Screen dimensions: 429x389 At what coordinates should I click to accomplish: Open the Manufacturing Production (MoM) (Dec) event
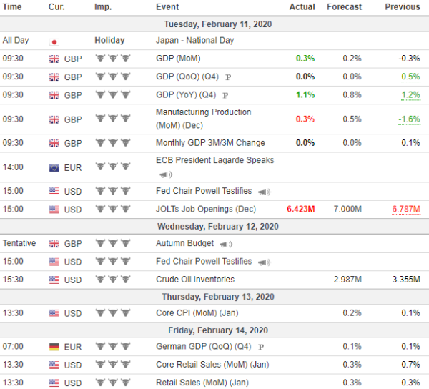pyautogui.click(x=203, y=119)
